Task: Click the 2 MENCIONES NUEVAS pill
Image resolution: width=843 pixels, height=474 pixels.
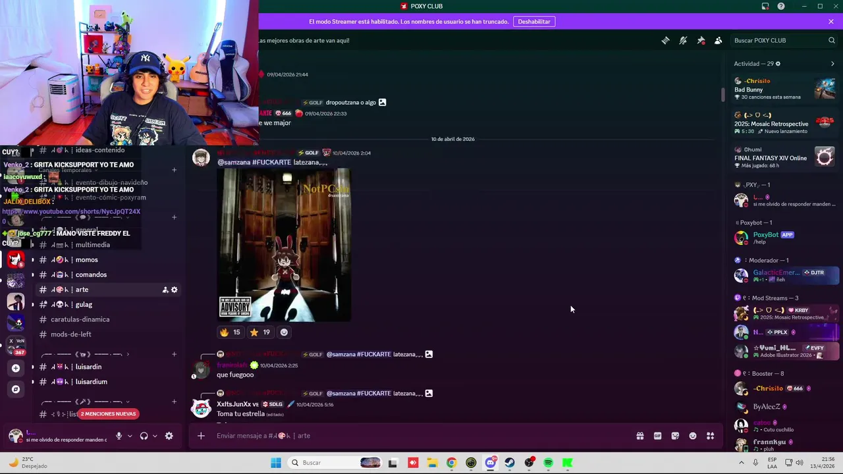Action: [108, 414]
